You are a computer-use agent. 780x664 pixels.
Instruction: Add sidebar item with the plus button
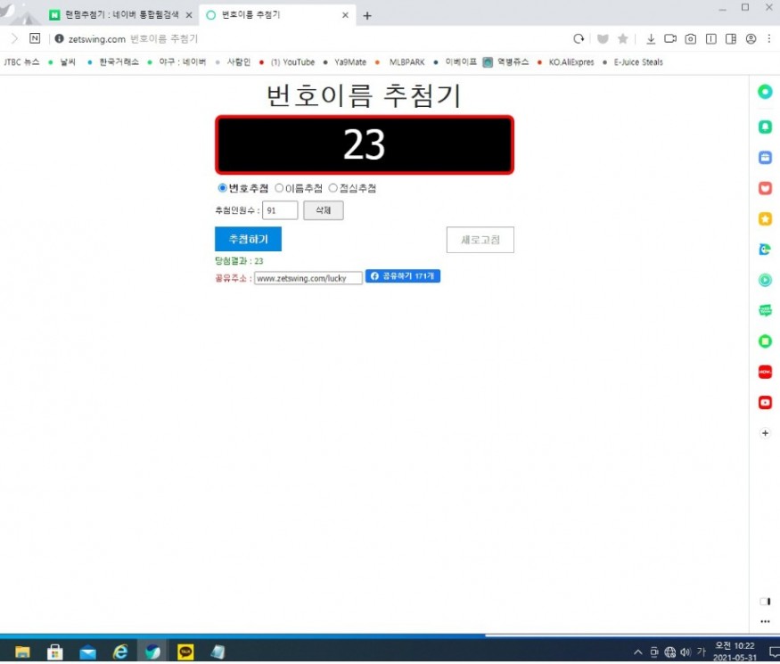point(765,433)
